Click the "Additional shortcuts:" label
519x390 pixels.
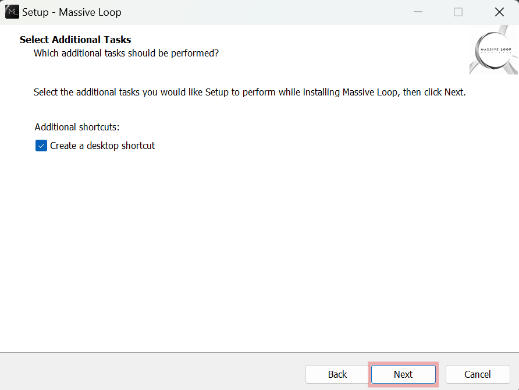[77, 127]
